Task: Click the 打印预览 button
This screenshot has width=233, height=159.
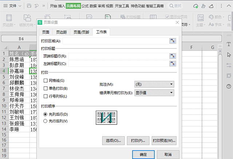Action: pos(164,140)
